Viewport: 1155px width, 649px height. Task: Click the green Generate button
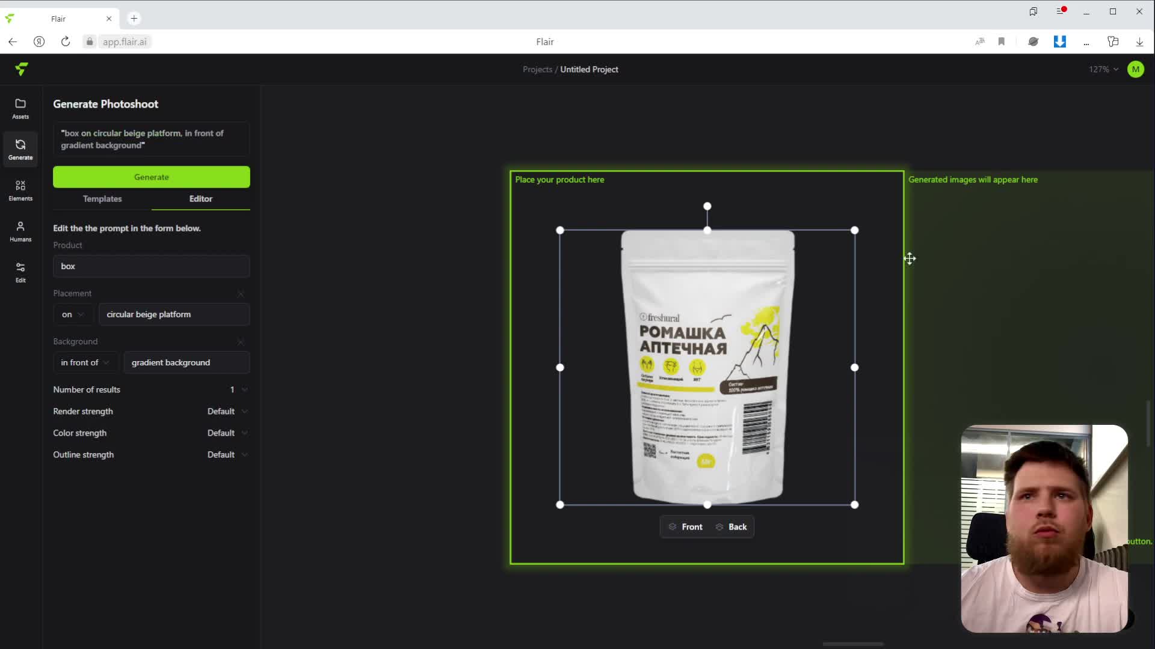[x=152, y=177]
